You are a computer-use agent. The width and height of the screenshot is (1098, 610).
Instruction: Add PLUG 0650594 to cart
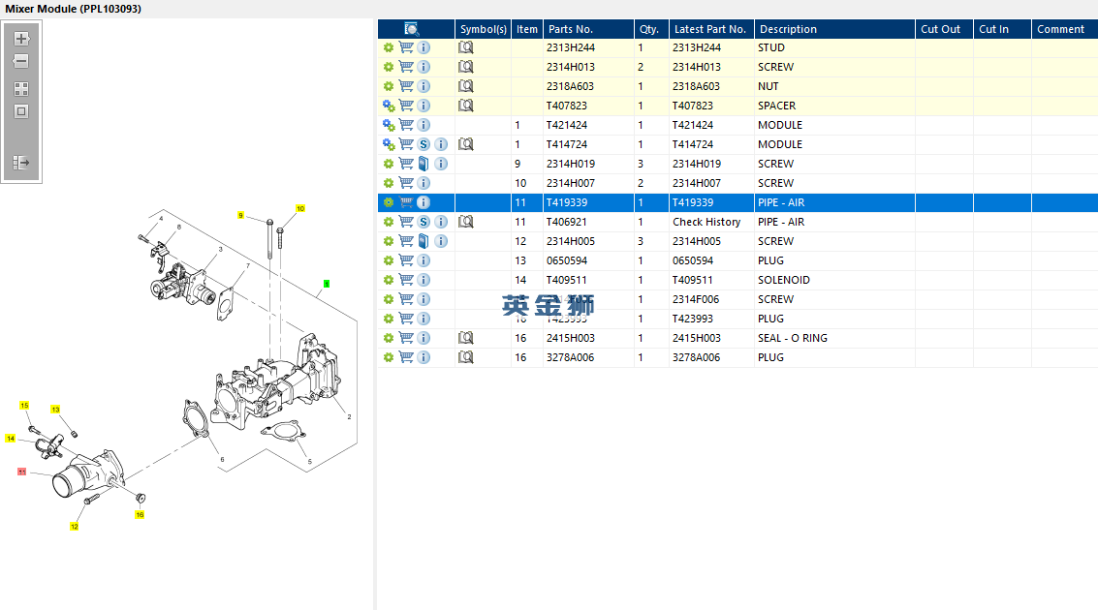tap(406, 260)
